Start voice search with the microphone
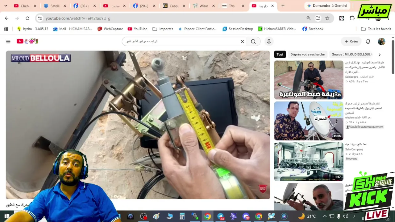Screen dimensions: 395x222 tap(269, 41)
